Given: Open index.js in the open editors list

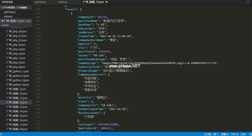Looking at the screenshot, I should [x=8, y=17].
